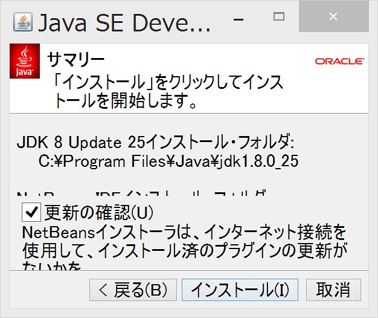This screenshot has height=318, width=378.
Task: Click the red Java logo
Action: coord(25,61)
